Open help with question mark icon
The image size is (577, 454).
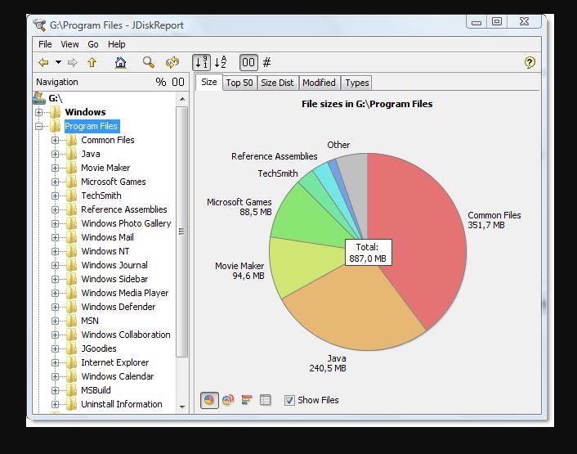[529, 62]
